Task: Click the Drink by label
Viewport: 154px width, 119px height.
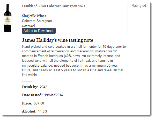Action: click(30, 87)
